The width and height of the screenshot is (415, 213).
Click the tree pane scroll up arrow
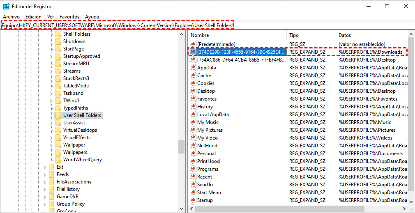(181, 34)
